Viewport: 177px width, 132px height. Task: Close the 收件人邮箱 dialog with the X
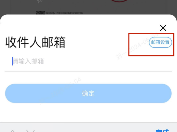[163, 28]
